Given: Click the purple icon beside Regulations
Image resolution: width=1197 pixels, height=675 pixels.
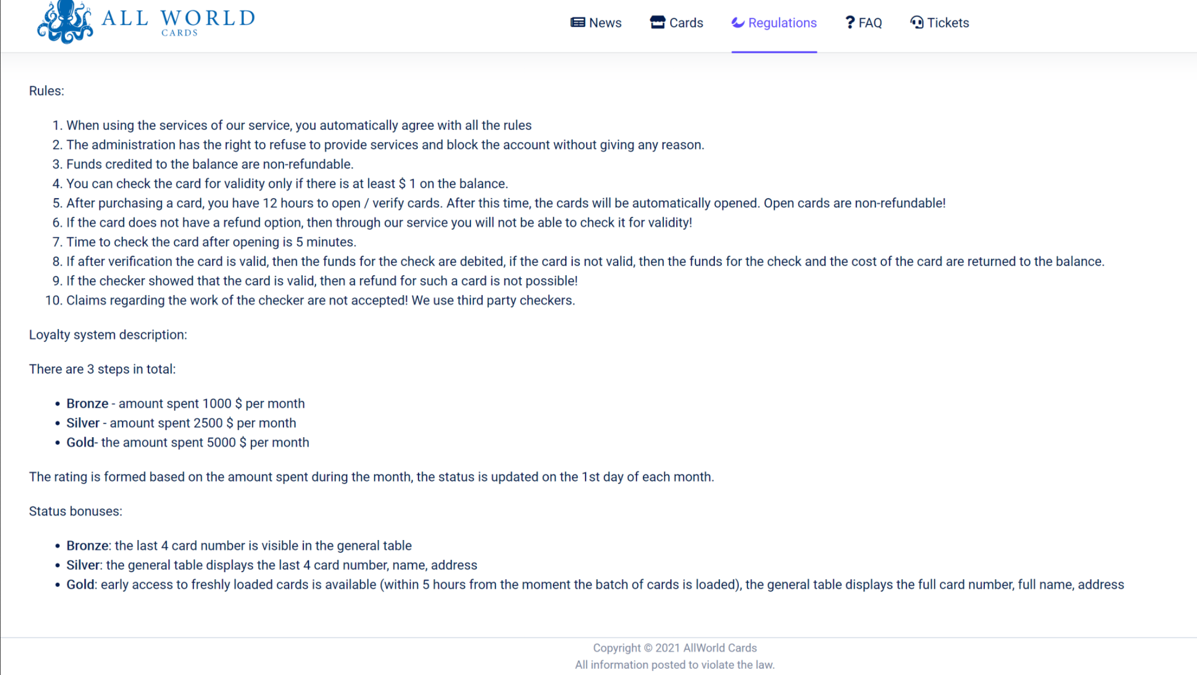Looking at the screenshot, I should pos(738,22).
